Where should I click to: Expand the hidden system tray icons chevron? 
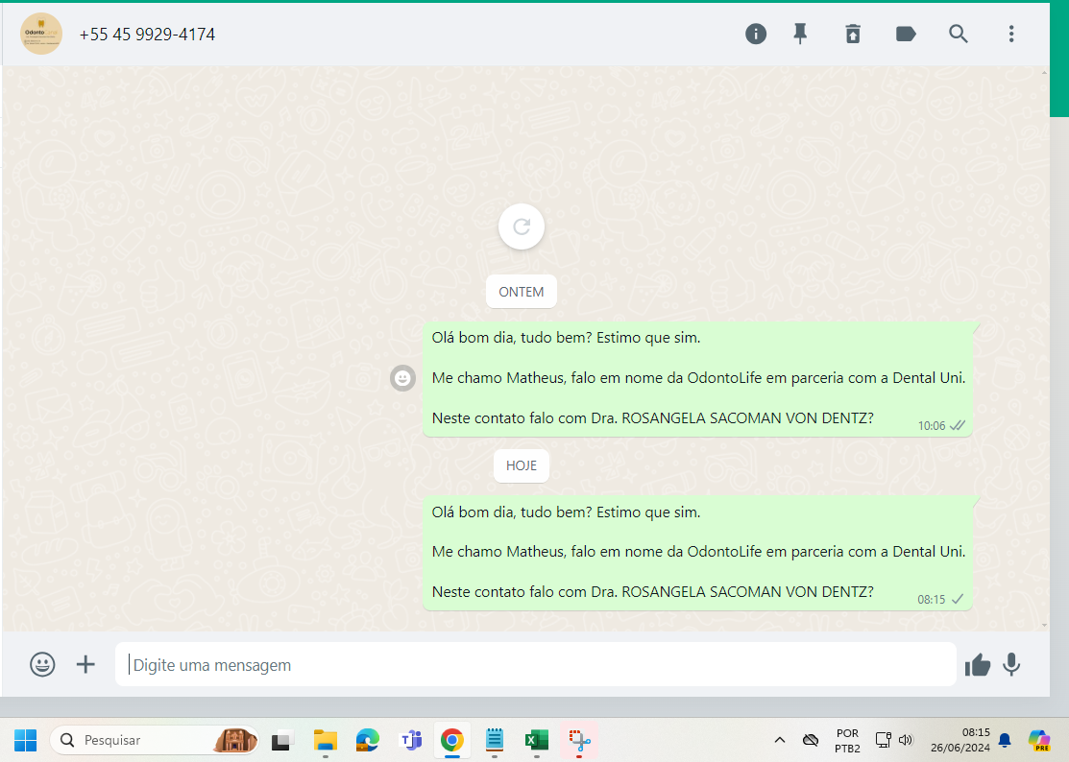coord(780,740)
